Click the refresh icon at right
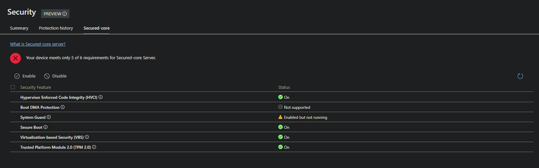The width and height of the screenshot is (539, 168). click(x=520, y=76)
